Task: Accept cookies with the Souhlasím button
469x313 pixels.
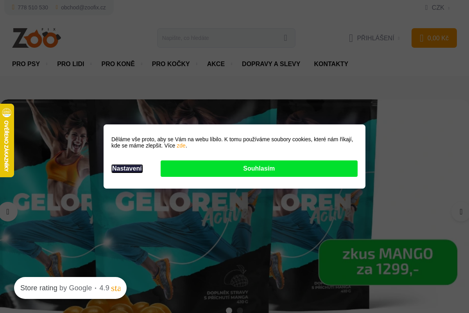Action: point(259,169)
